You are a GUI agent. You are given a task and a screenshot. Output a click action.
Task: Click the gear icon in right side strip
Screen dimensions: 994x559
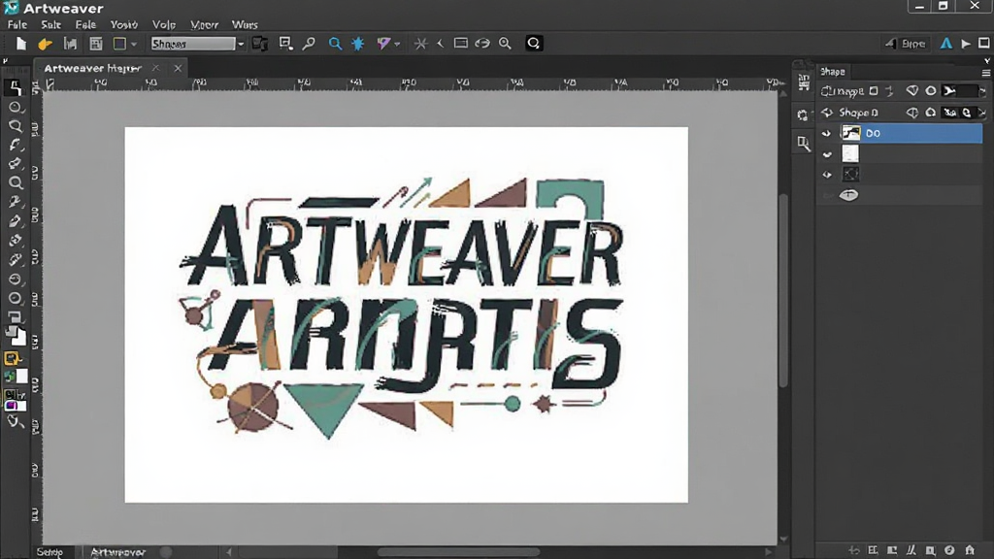[x=803, y=115]
